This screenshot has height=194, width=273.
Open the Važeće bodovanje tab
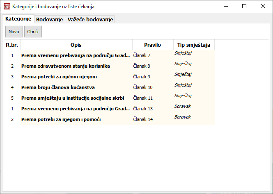(x=90, y=19)
